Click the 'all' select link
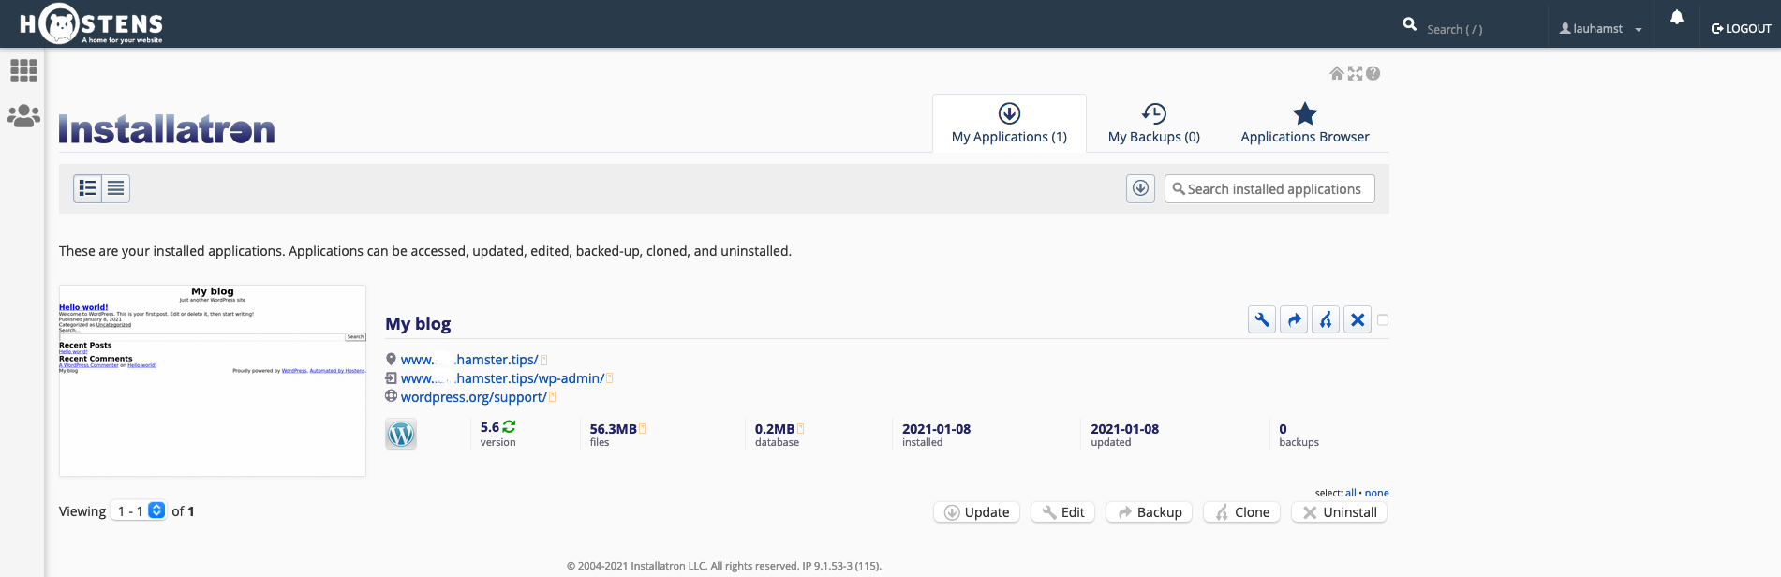Image resolution: width=1781 pixels, height=577 pixels. pos(1351,493)
